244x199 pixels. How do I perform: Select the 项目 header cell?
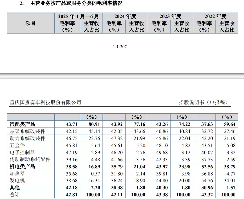tap(31, 23)
